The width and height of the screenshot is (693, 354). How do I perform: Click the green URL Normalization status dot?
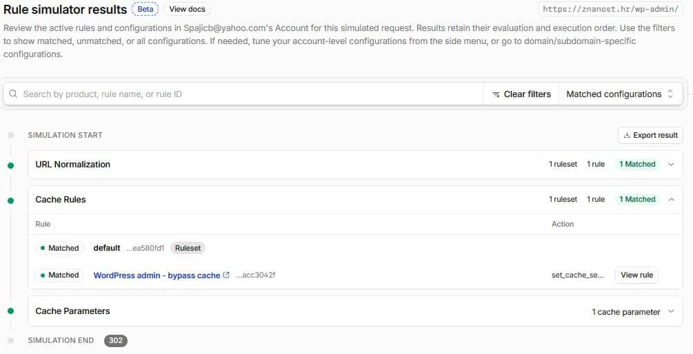point(10,165)
